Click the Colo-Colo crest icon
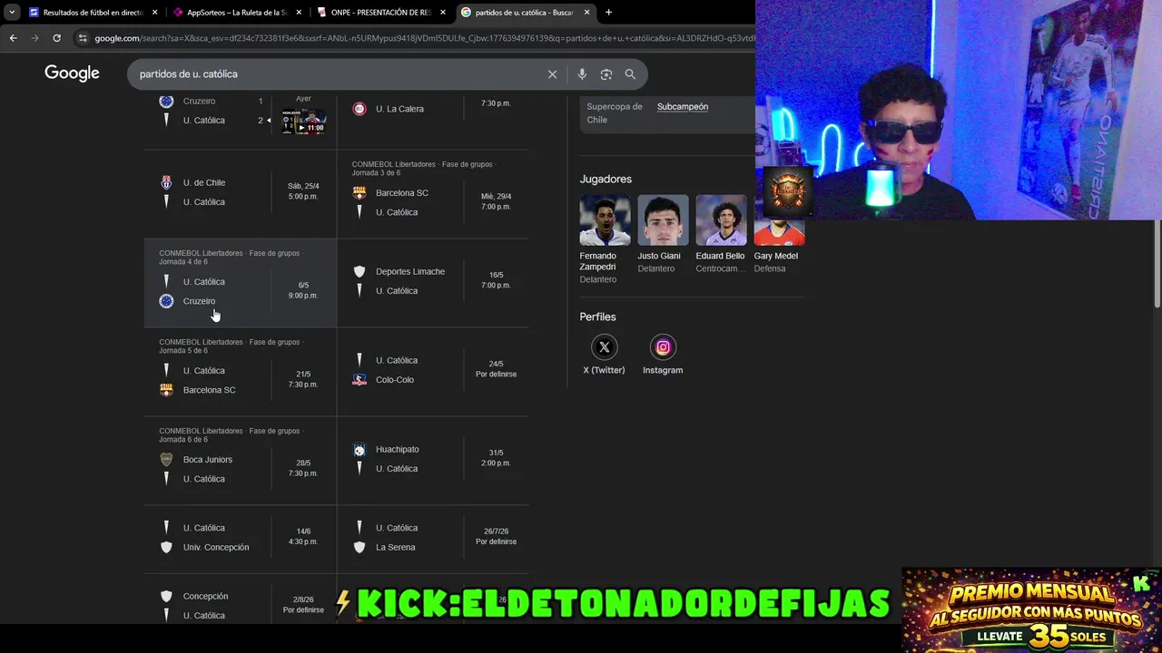1162x653 pixels. [x=359, y=380]
